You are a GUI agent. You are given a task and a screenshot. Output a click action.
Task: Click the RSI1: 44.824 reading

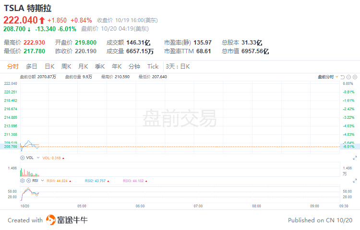57,181
